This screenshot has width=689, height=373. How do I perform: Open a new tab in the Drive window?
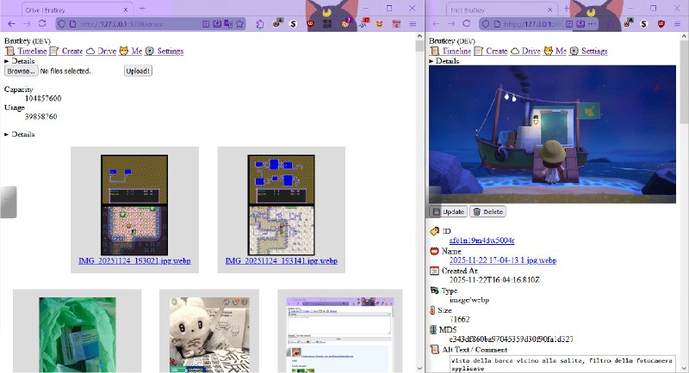click(142, 9)
